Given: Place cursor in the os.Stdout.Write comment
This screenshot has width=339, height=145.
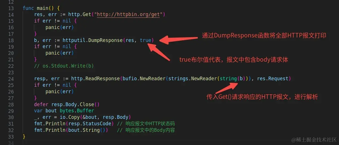Looking at the screenshot, I should [x=64, y=66].
